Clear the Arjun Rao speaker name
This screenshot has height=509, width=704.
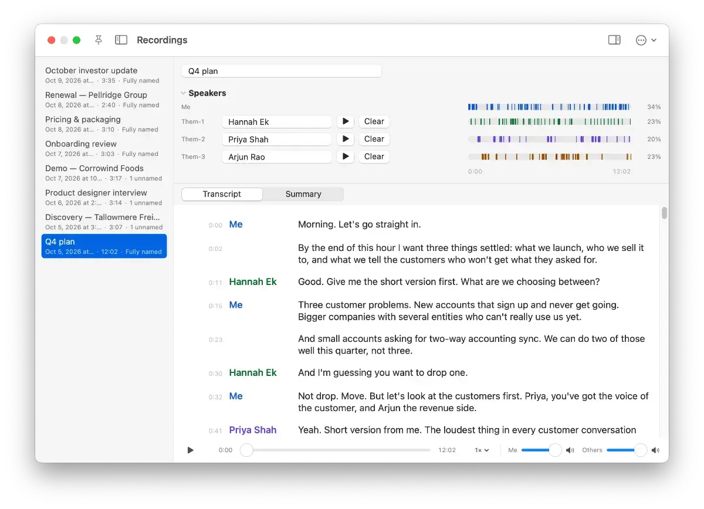coord(374,157)
